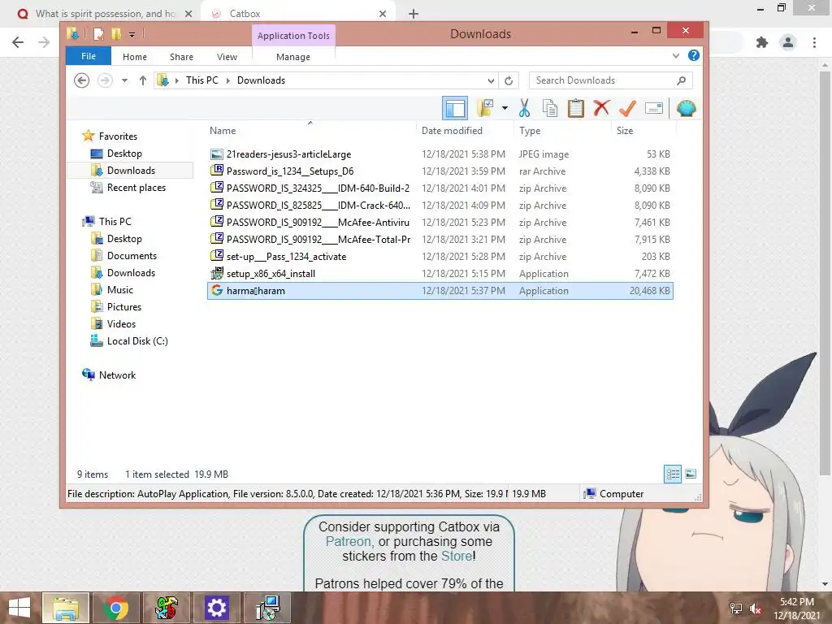Open the dropdown arrow beside New folder icon
832x624 pixels.
pos(505,108)
